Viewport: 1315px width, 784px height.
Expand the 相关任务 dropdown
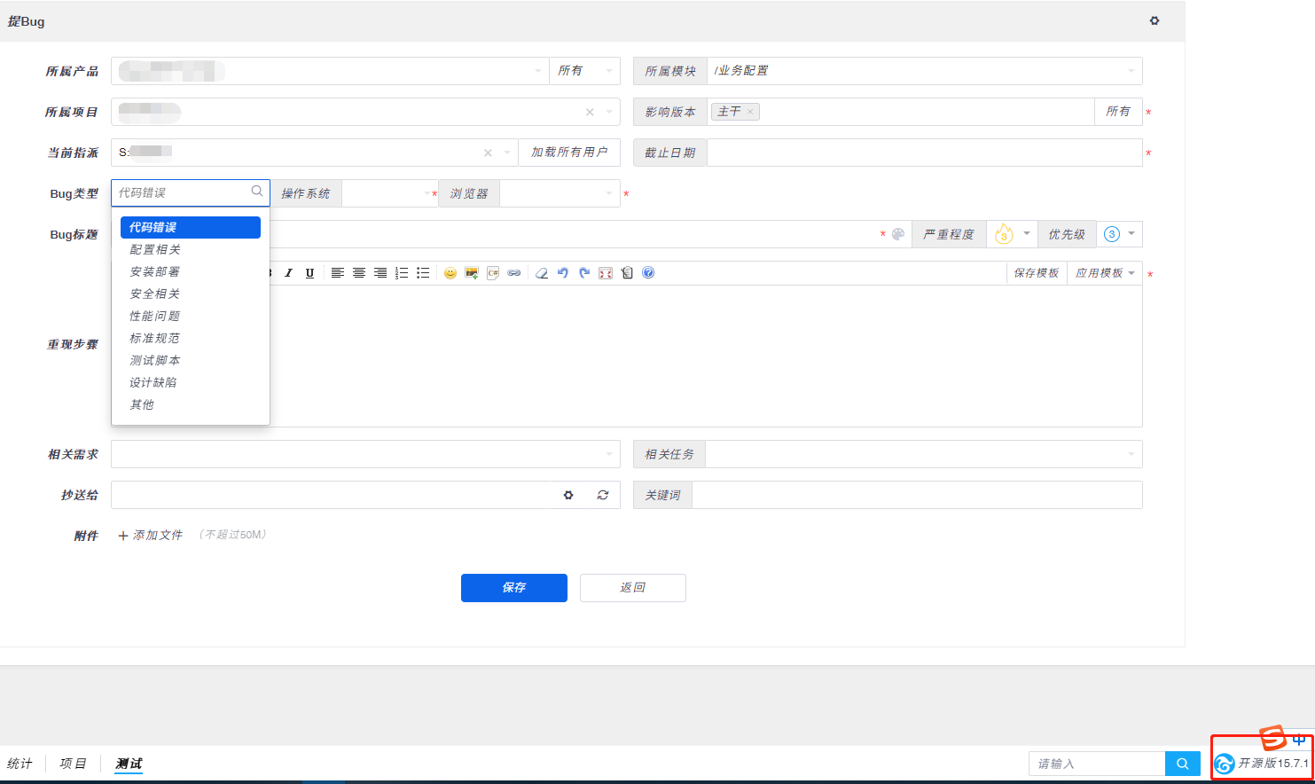click(924, 454)
